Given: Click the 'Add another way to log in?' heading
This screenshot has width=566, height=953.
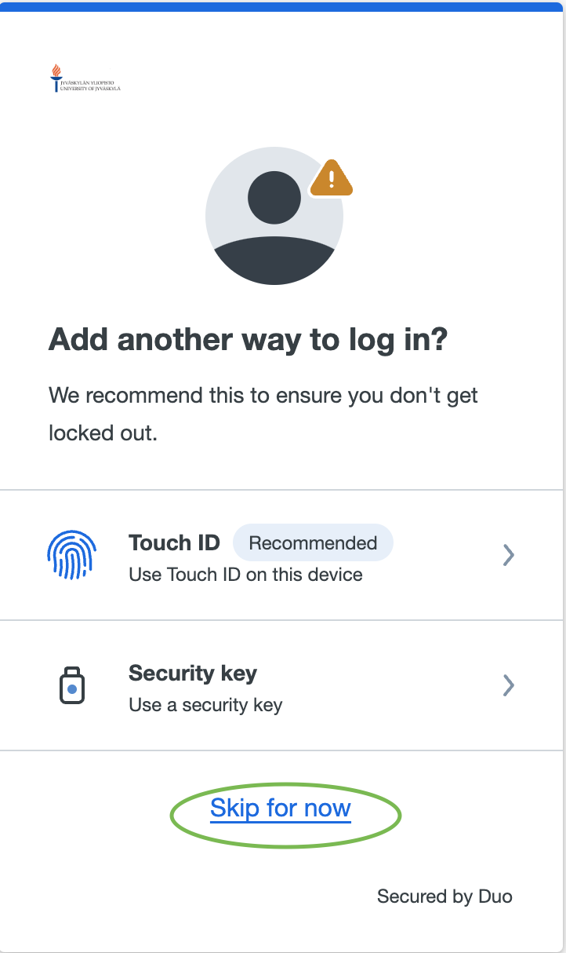Looking at the screenshot, I should point(248,338).
